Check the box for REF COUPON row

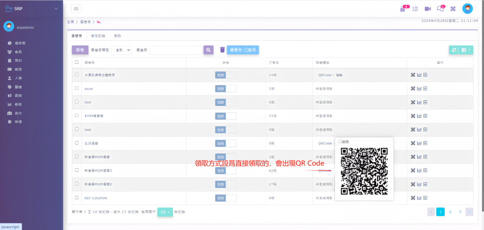coord(77,198)
